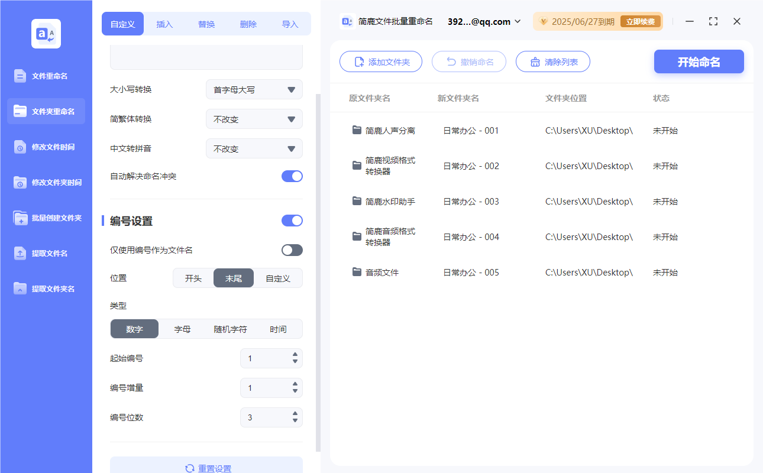Switch to the 替换 tab
Screen dimensions: 763x473
206,24
